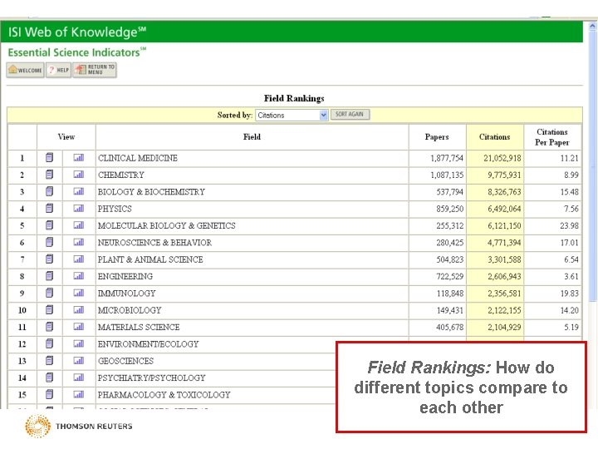Open the graph view for Clinical Medicine
The height and width of the screenshot is (449, 598).
coord(79,158)
